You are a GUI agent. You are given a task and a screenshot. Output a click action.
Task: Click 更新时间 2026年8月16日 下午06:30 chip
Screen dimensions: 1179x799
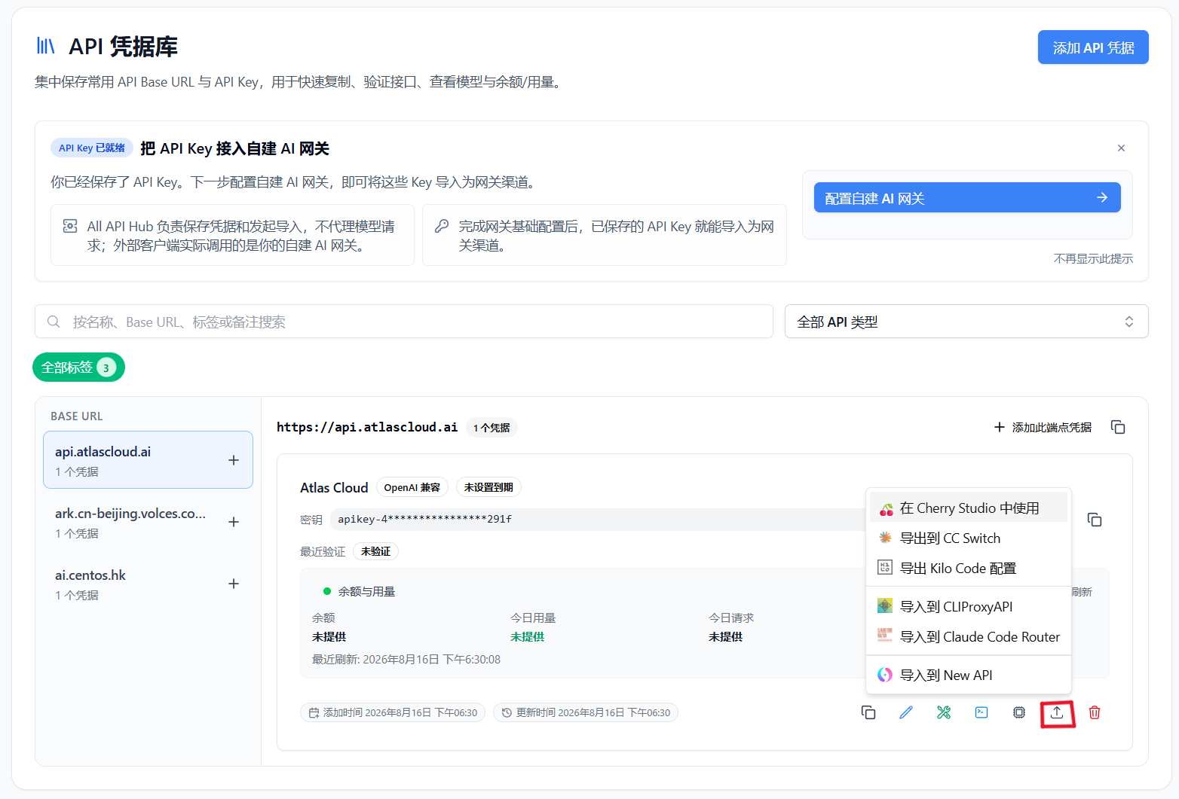[x=586, y=712]
